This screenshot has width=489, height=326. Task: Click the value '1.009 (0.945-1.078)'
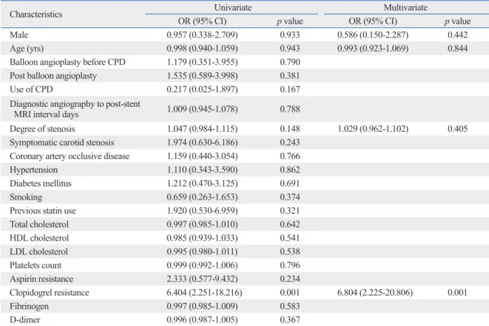pos(202,109)
